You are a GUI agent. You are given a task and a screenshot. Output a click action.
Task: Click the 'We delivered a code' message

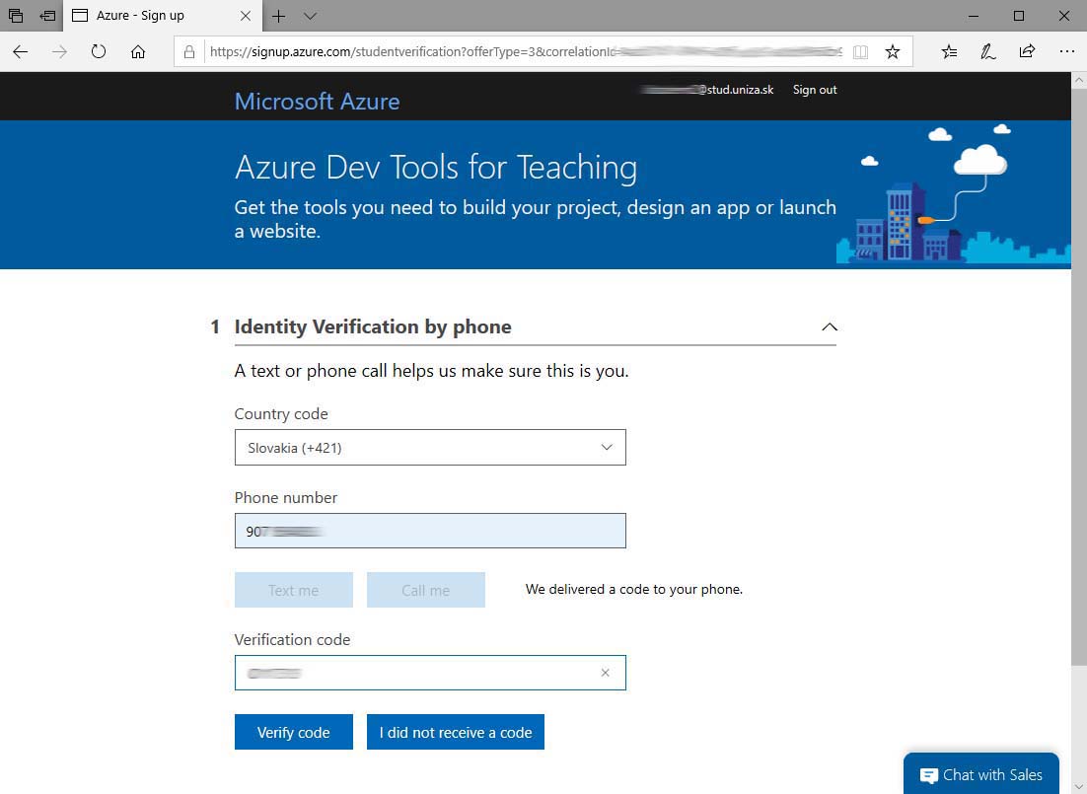[x=633, y=590]
